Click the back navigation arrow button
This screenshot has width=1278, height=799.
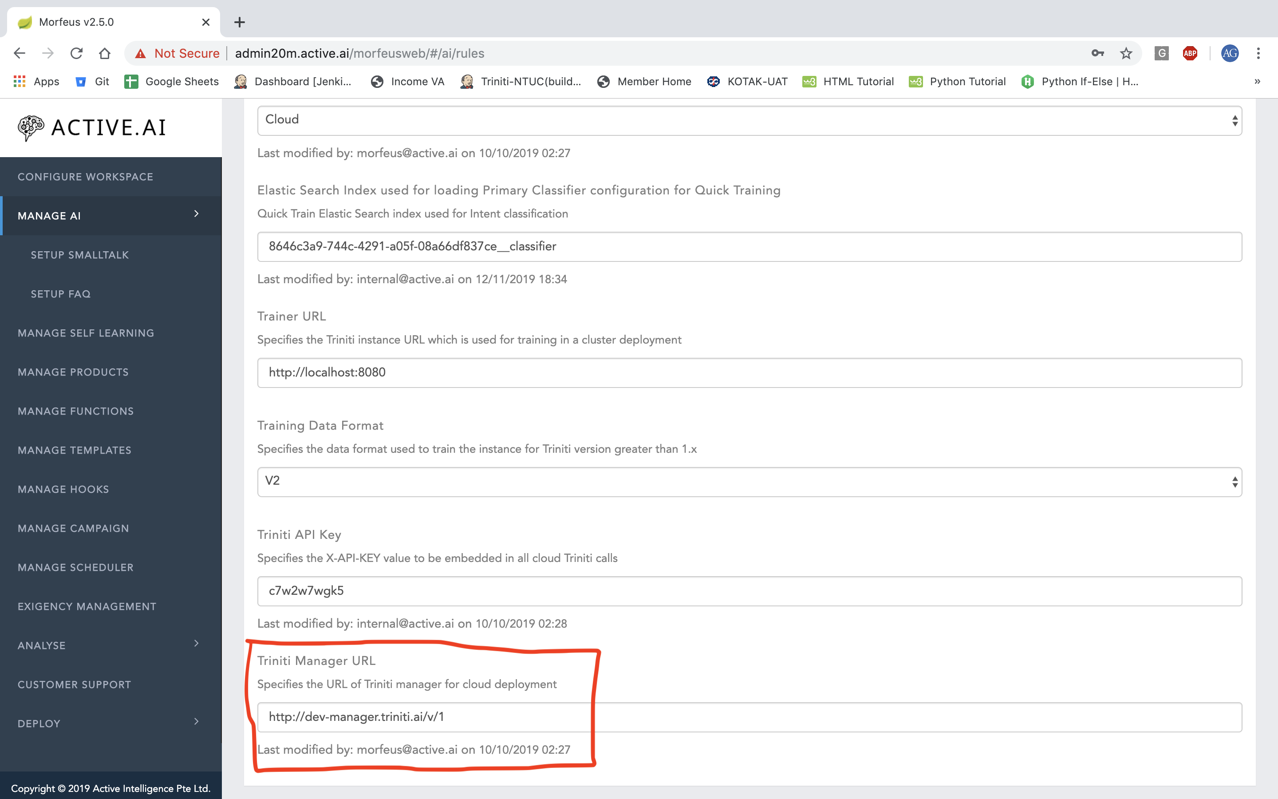(x=20, y=52)
